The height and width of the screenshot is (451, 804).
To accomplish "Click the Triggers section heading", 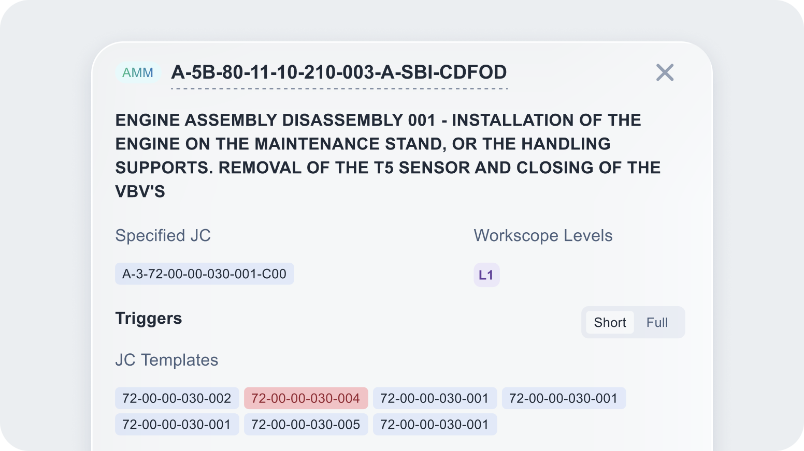I will 148,318.
